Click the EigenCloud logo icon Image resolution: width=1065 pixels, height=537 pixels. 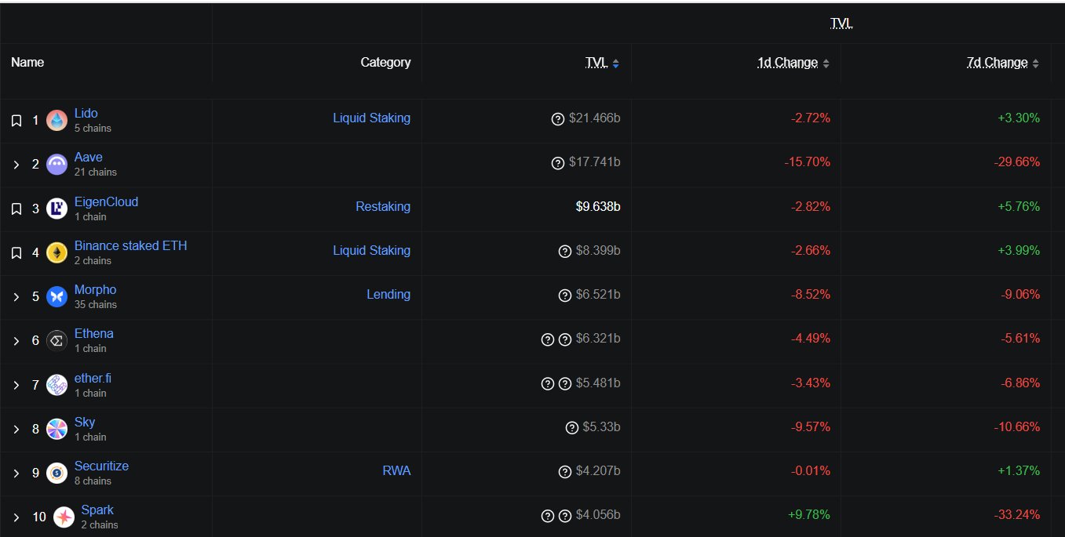coord(57,209)
